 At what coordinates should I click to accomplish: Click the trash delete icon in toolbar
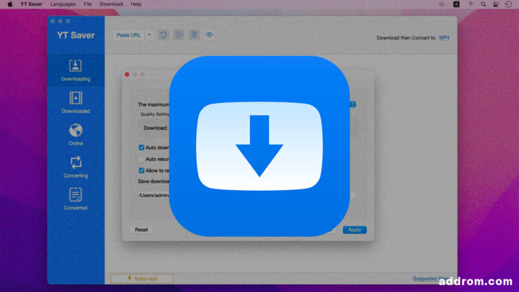tap(194, 35)
